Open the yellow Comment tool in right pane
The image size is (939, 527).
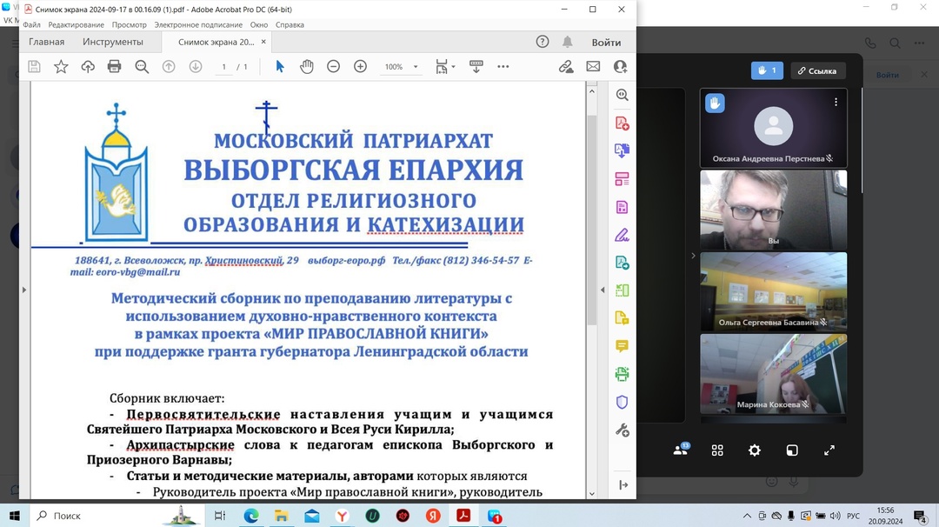click(x=623, y=346)
